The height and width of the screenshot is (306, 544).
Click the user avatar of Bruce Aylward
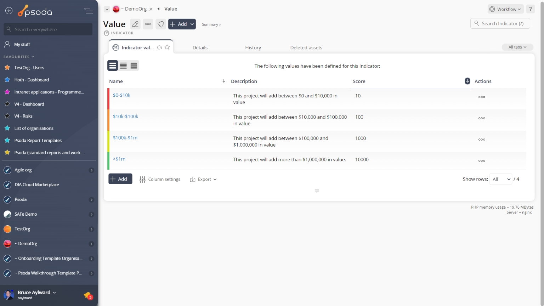coord(8,295)
